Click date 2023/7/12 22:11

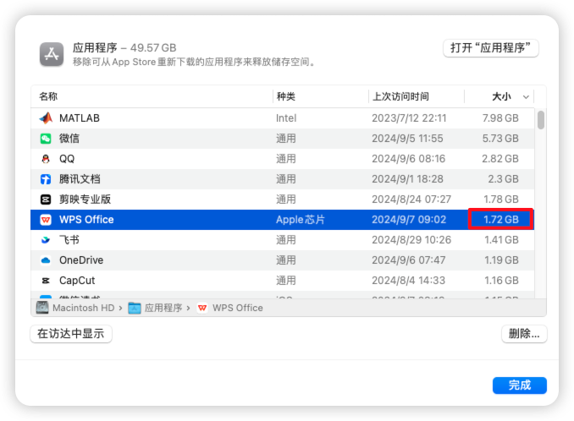tap(409, 118)
